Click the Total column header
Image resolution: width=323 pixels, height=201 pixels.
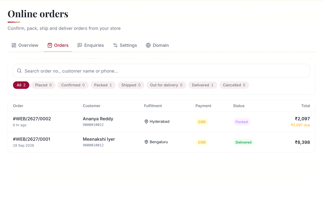pyautogui.click(x=306, y=106)
